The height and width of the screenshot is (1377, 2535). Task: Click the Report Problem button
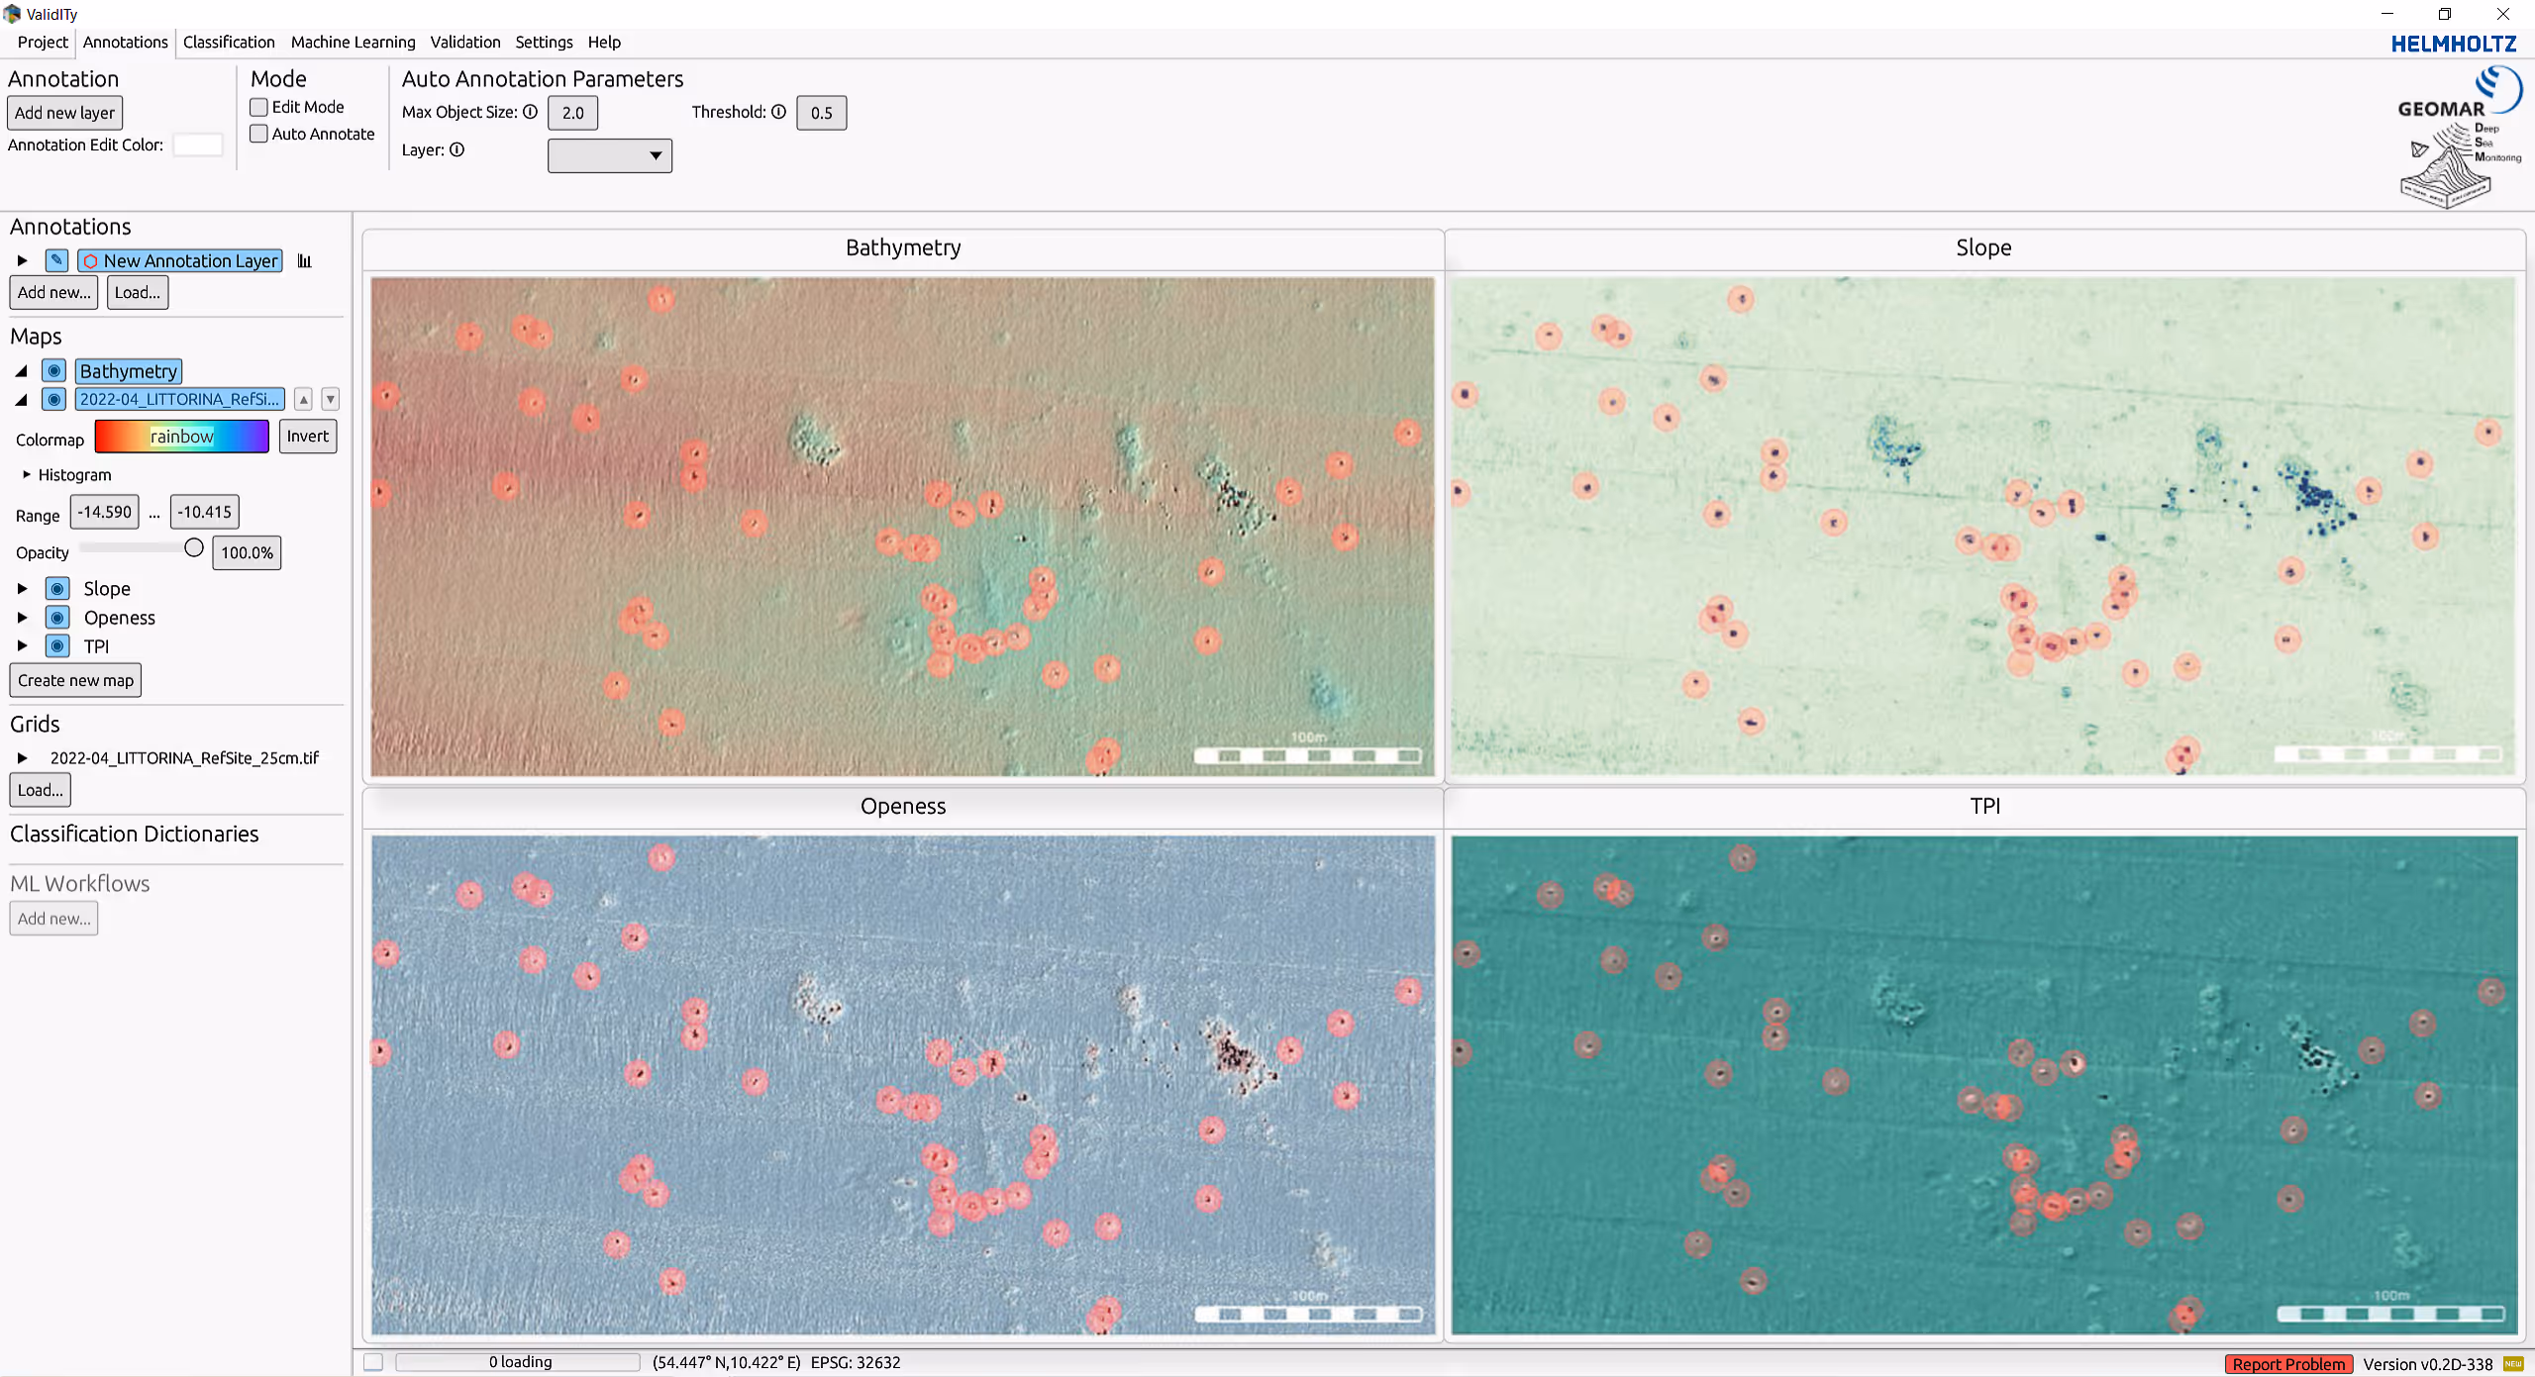click(2287, 1363)
